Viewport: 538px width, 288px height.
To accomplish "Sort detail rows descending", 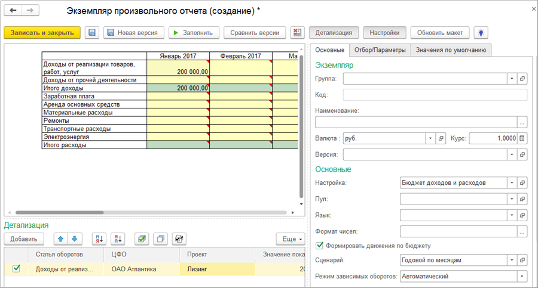I will click(118, 239).
